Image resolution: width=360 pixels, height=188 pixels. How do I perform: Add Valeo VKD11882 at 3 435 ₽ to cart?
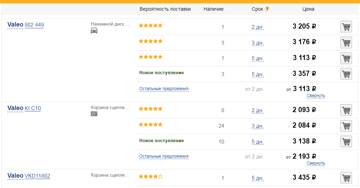click(x=346, y=178)
